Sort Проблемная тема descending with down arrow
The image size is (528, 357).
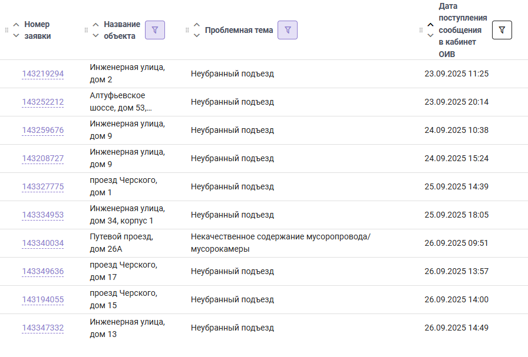(197, 36)
